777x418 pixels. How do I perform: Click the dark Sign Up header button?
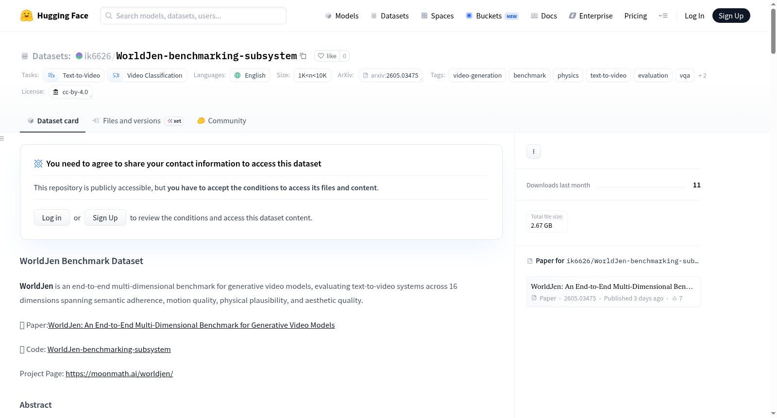pos(731,16)
